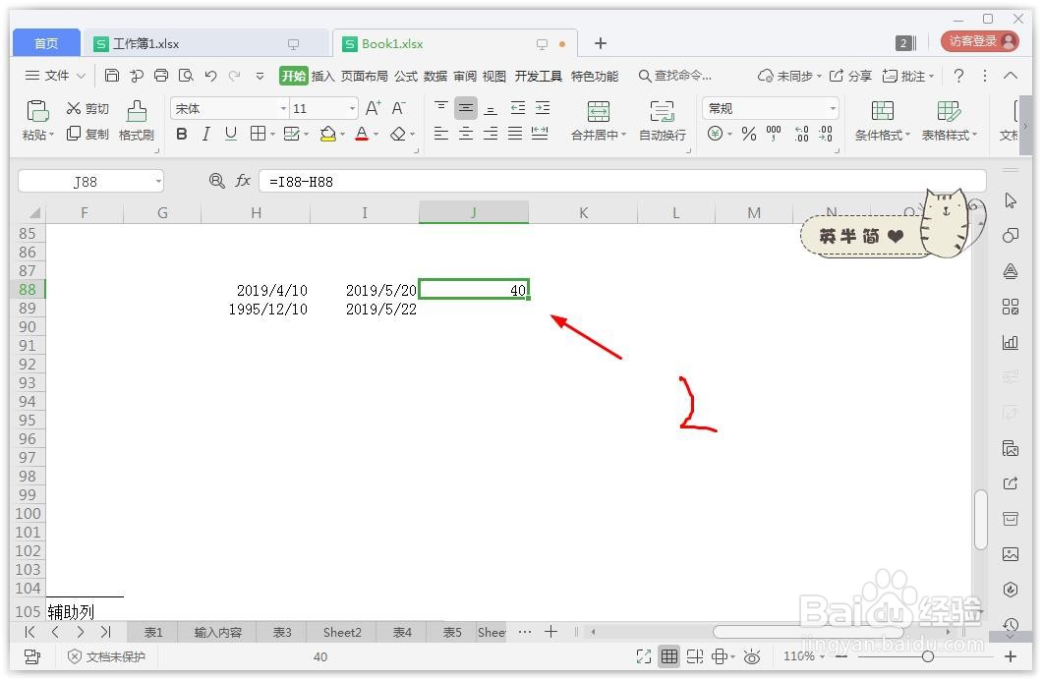This screenshot has height=680, width=1042.
Task: Copy selection with the 复制 button
Action: pos(87,135)
